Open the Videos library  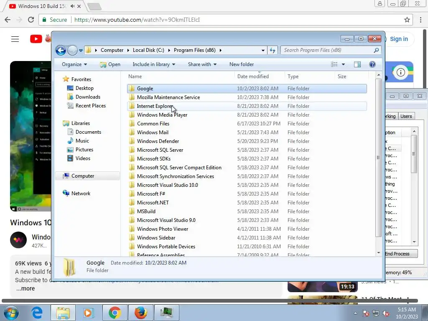(83, 158)
